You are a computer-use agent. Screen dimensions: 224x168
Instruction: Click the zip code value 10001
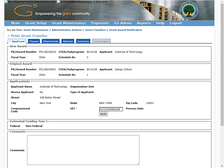tap(150, 103)
